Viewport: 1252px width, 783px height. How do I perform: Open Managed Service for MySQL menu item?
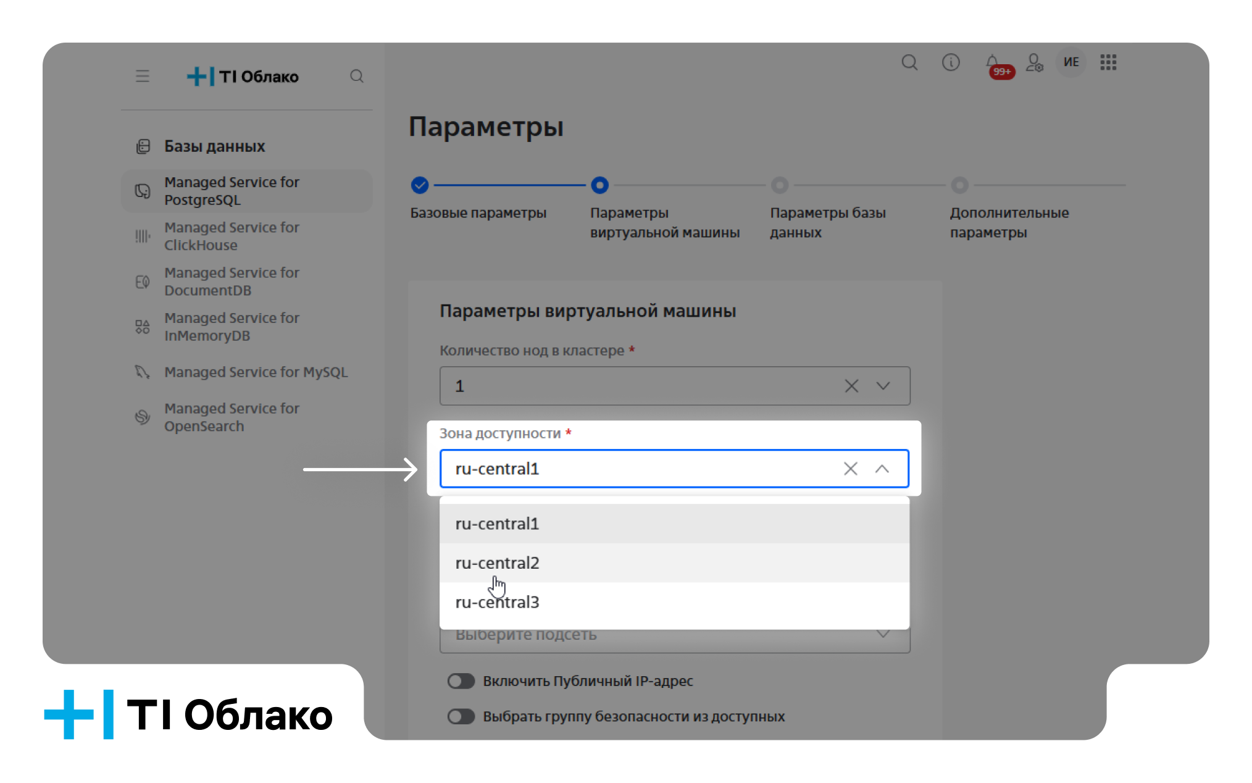256,372
